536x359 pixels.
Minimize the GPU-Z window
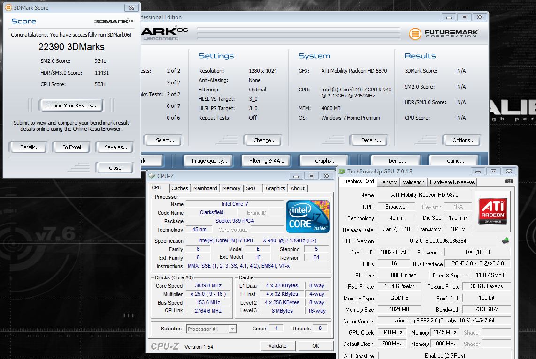[478, 172]
